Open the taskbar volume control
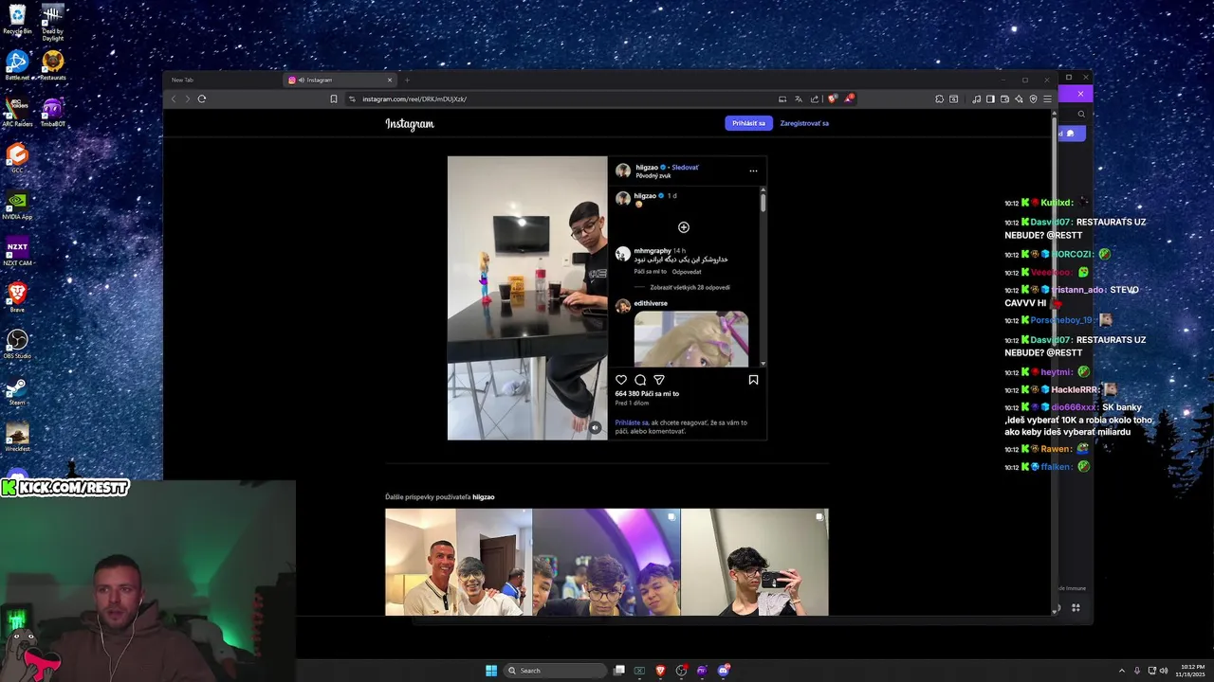The width and height of the screenshot is (1214, 682). (1164, 671)
